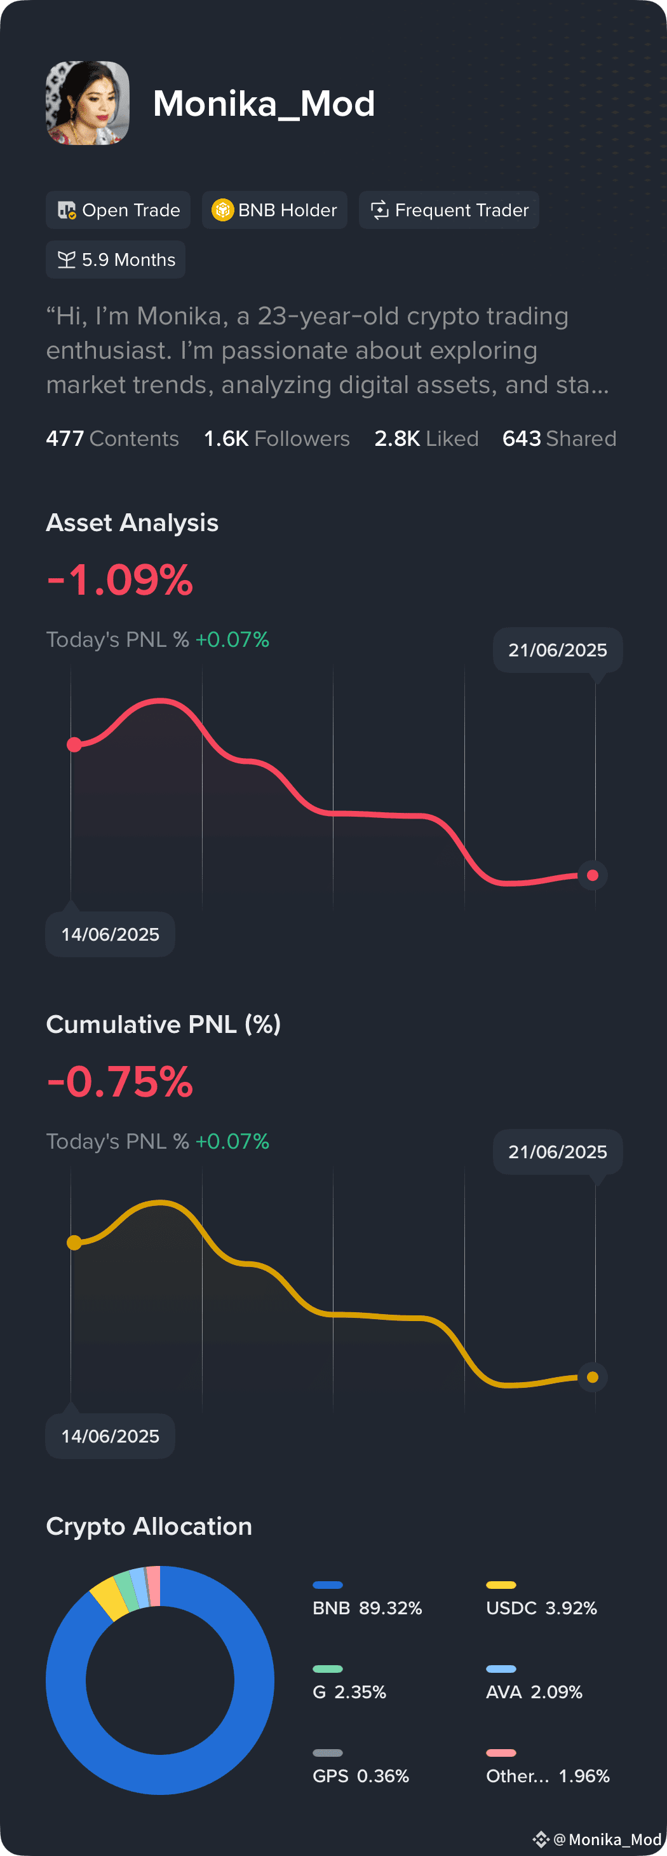Viewport: 667px width, 1856px height.
Task: Select the yellow USDC legend swatch
Action: point(501,1585)
